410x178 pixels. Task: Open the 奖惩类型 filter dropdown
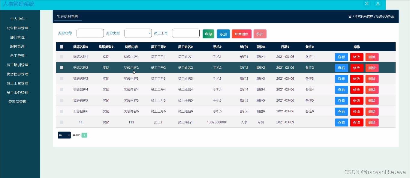click(138, 33)
